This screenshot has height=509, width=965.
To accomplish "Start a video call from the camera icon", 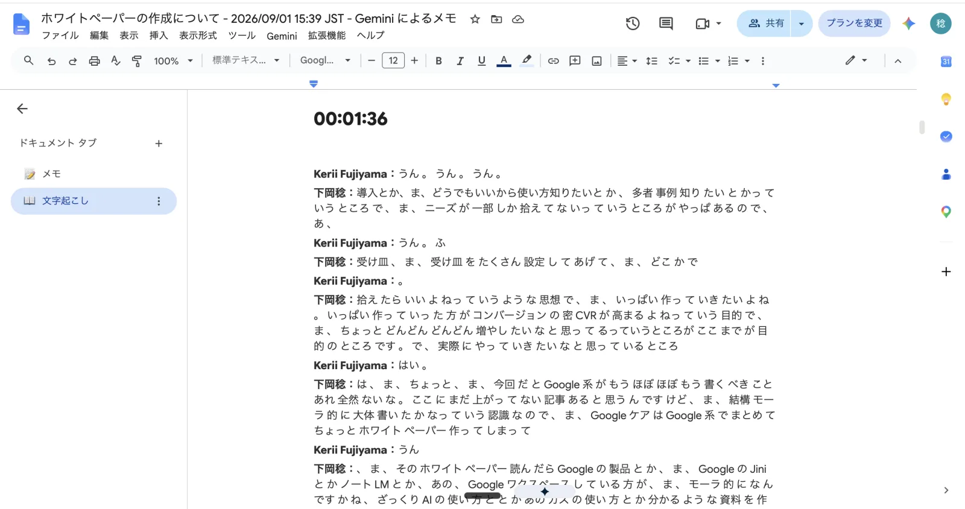I will coord(702,24).
